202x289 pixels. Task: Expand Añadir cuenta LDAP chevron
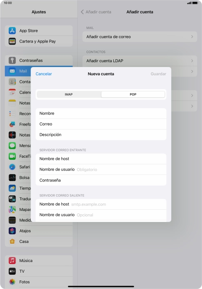[x=192, y=60]
